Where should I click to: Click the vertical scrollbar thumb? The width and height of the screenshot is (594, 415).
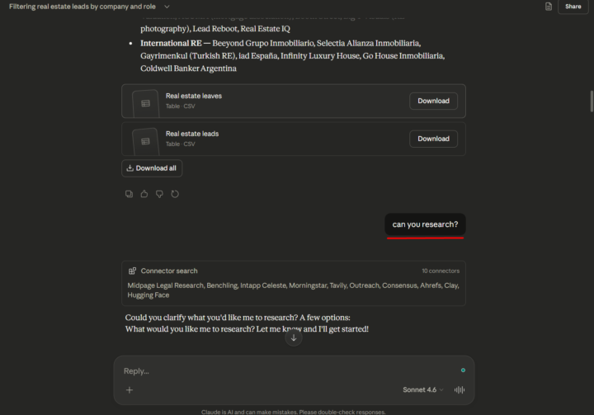pyautogui.click(x=592, y=101)
